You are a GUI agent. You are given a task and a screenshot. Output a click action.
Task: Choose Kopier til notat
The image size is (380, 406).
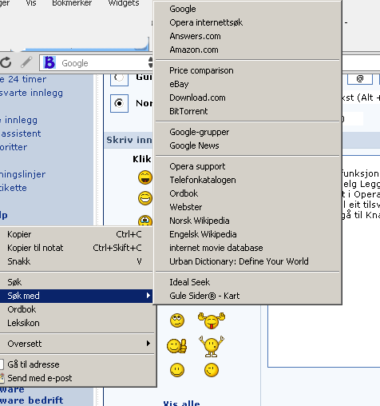pos(76,248)
